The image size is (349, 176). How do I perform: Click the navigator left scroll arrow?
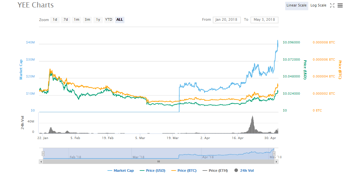[41, 161]
